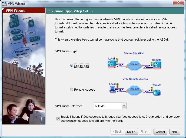This screenshot has height=138, width=186.
Task: Click the Cancel button
Action: pos(160,132)
